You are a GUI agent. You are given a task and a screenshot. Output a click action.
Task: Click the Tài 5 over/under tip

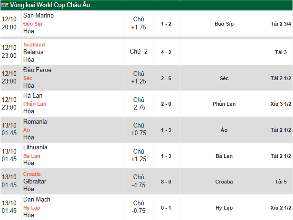pos(281,182)
